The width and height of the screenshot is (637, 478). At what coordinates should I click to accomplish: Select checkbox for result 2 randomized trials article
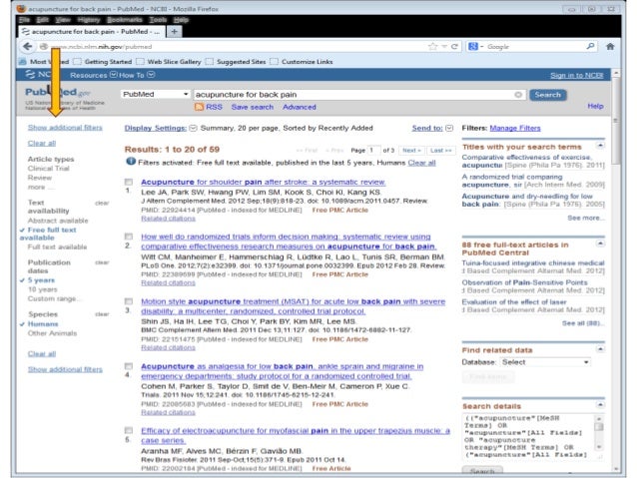click(129, 237)
